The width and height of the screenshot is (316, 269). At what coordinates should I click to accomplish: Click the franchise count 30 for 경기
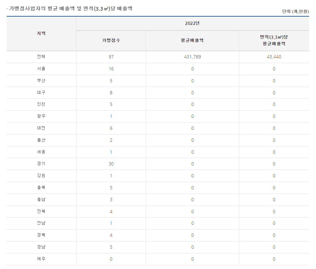click(111, 164)
